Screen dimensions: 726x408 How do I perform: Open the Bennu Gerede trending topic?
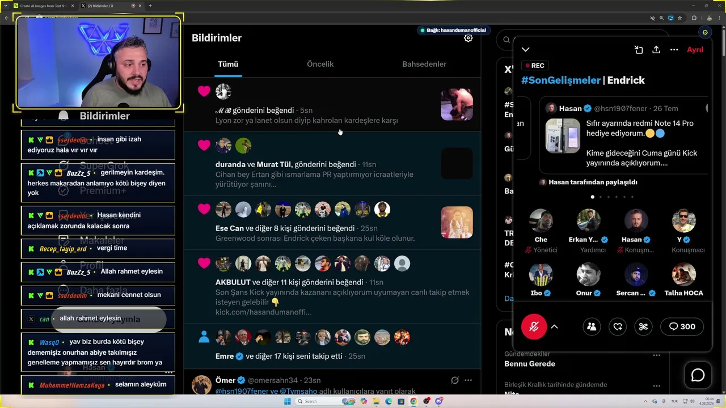[530, 364]
